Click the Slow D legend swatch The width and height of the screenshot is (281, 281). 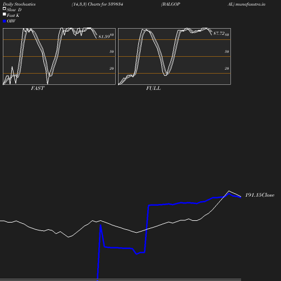(x=4, y=8)
